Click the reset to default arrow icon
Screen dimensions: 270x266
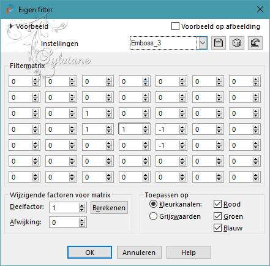pyautogui.click(x=255, y=43)
